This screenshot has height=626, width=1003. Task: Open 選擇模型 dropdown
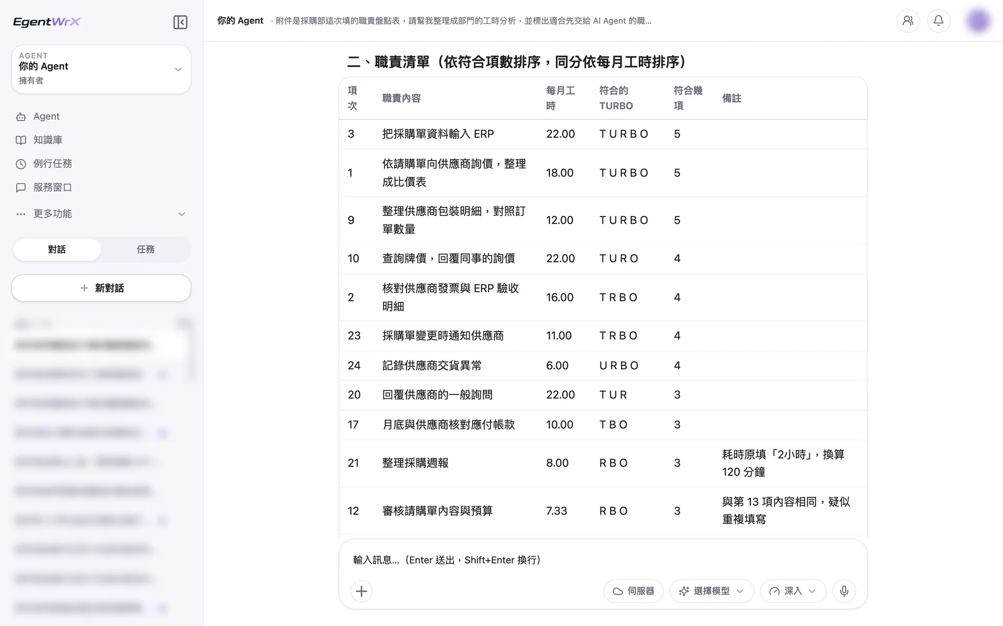(712, 591)
